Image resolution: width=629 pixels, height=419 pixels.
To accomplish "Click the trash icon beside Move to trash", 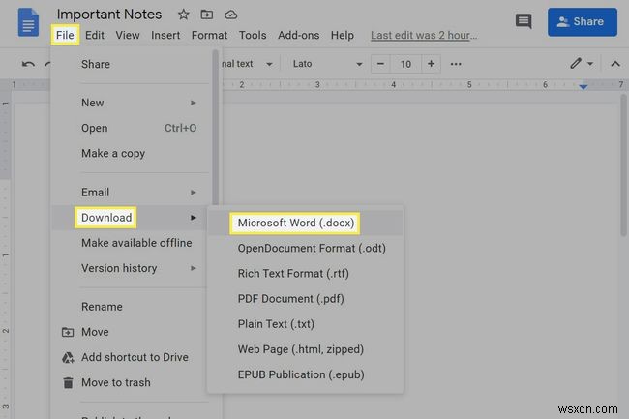I will pyautogui.click(x=68, y=382).
